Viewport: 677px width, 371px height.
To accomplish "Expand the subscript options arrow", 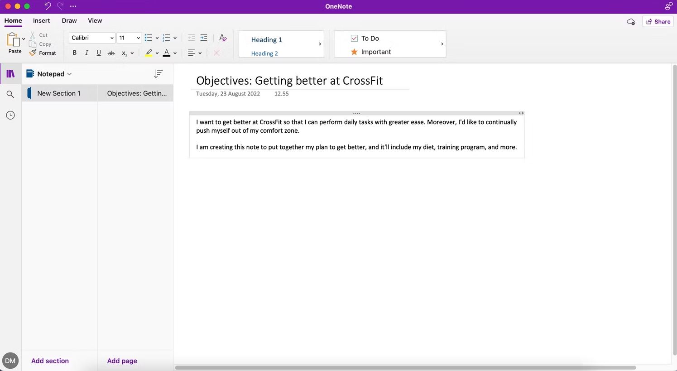I will click(x=132, y=53).
